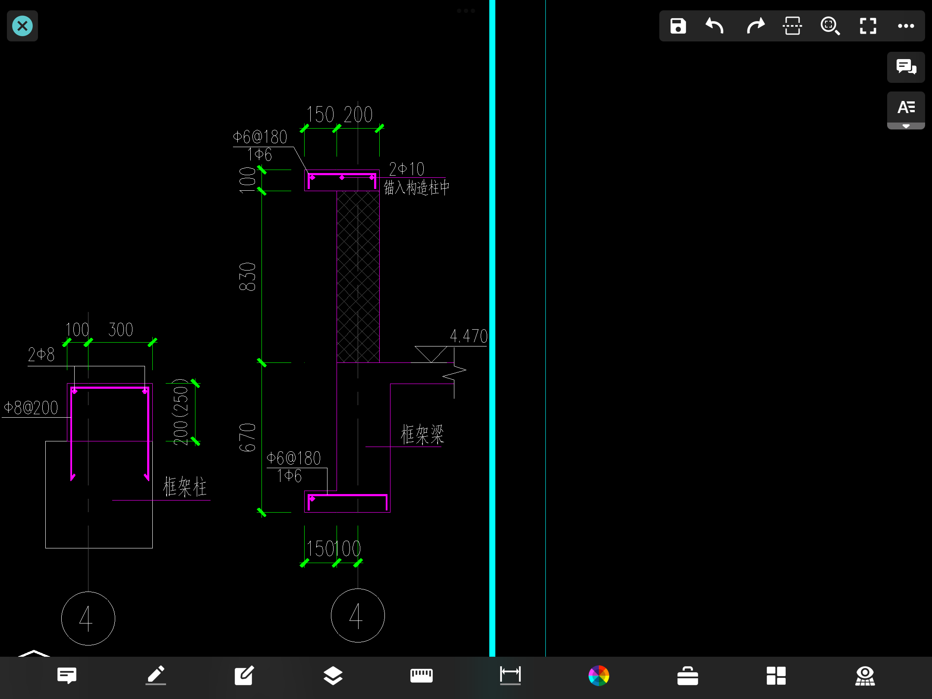Save the drawing with the floppy disk icon

pyautogui.click(x=678, y=26)
